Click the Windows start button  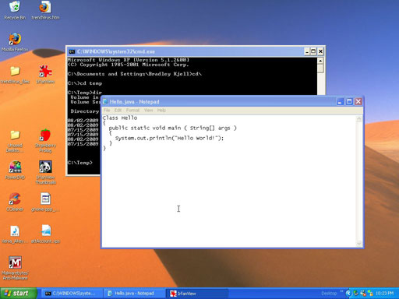19,294
